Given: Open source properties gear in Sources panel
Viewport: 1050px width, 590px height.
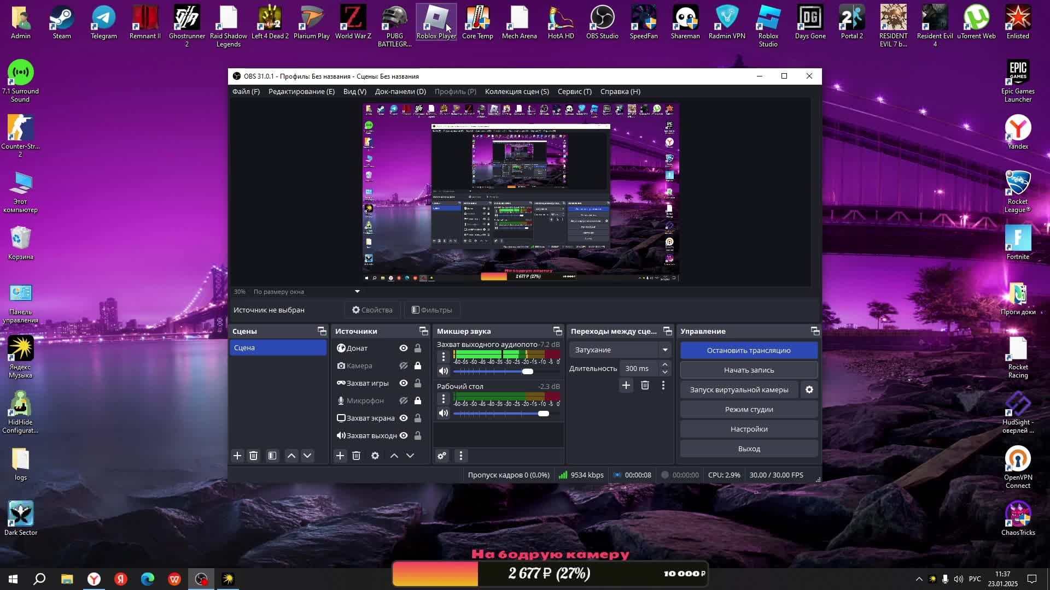Looking at the screenshot, I should click(x=375, y=456).
